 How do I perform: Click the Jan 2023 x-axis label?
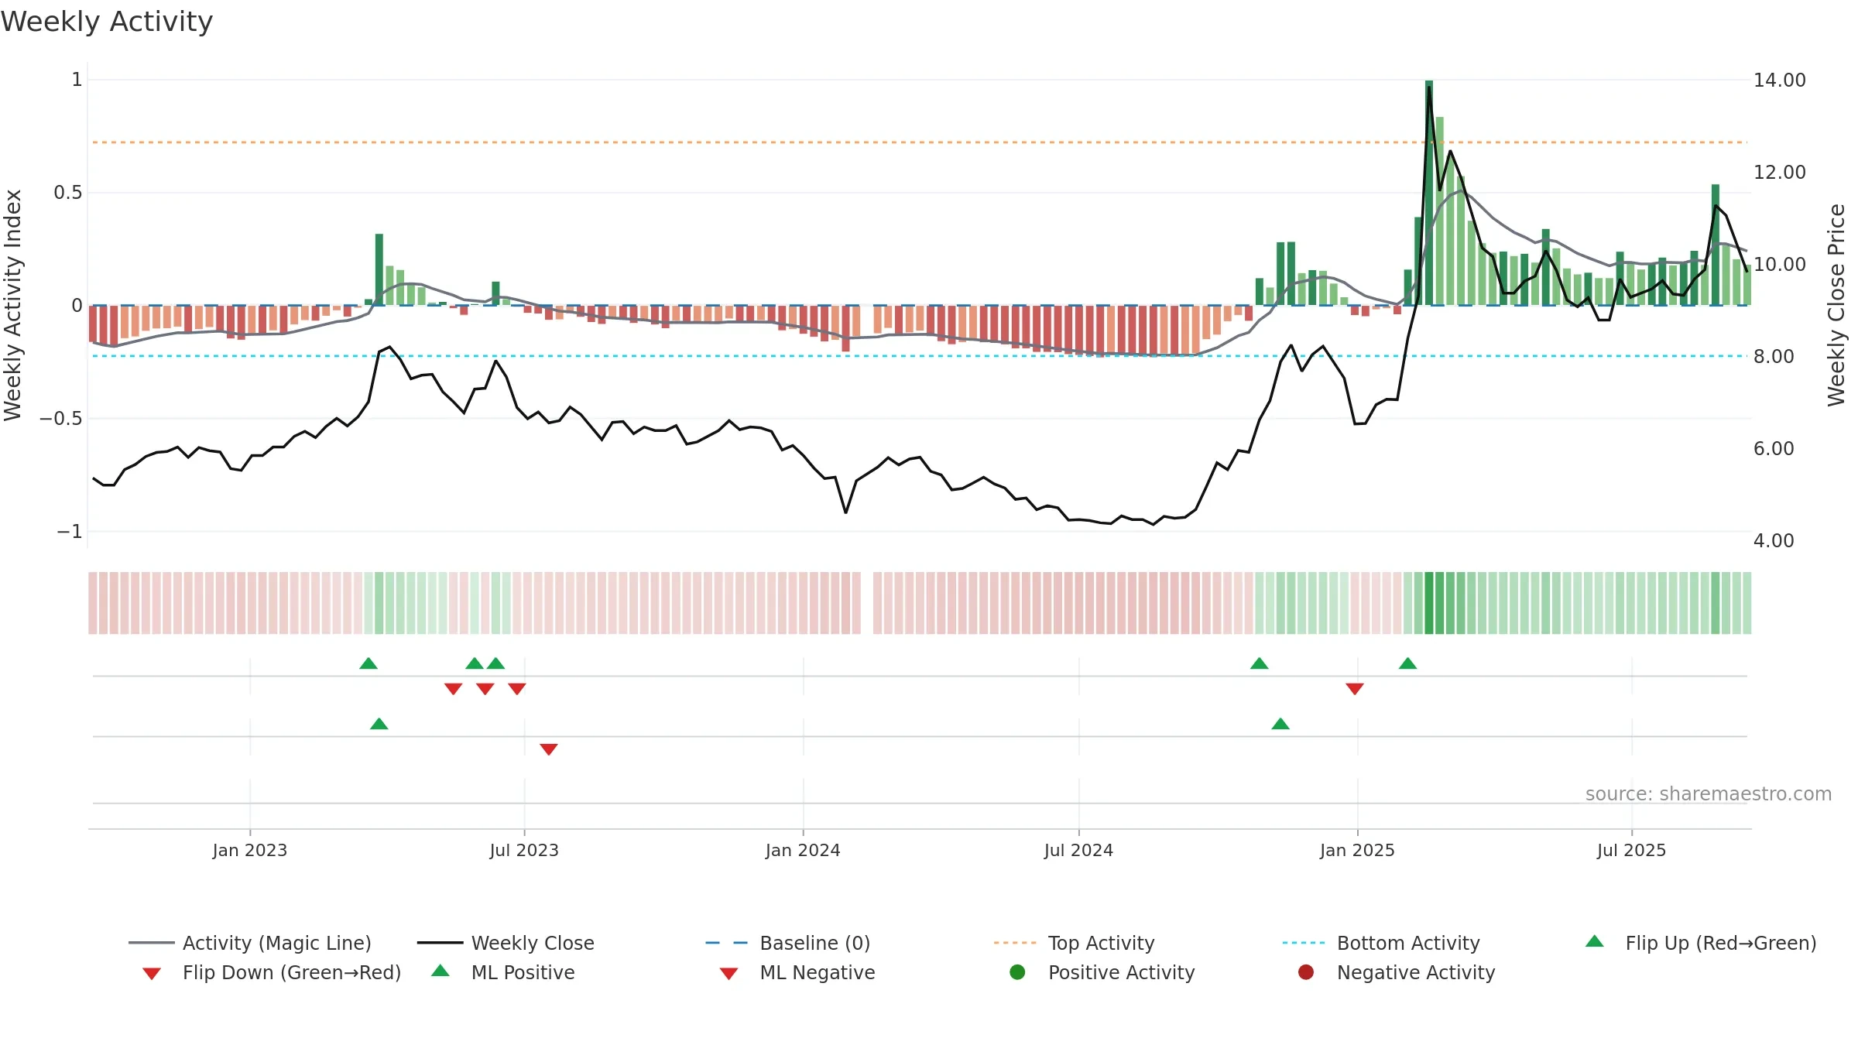click(x=250, y=850)
